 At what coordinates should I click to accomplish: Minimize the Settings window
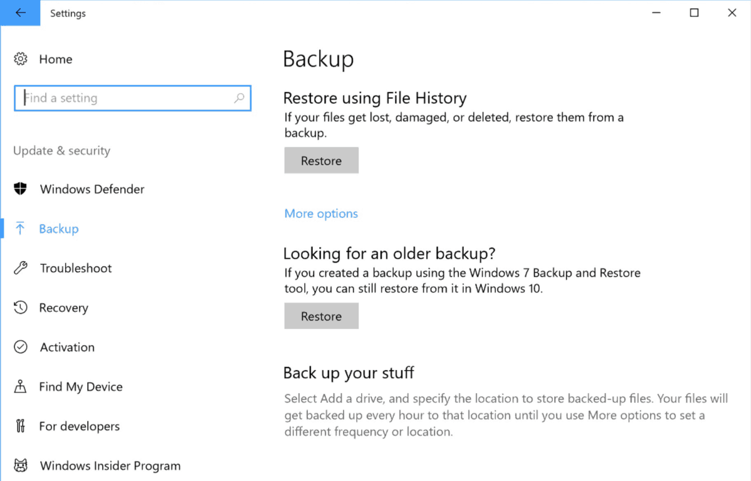point(656,13)
